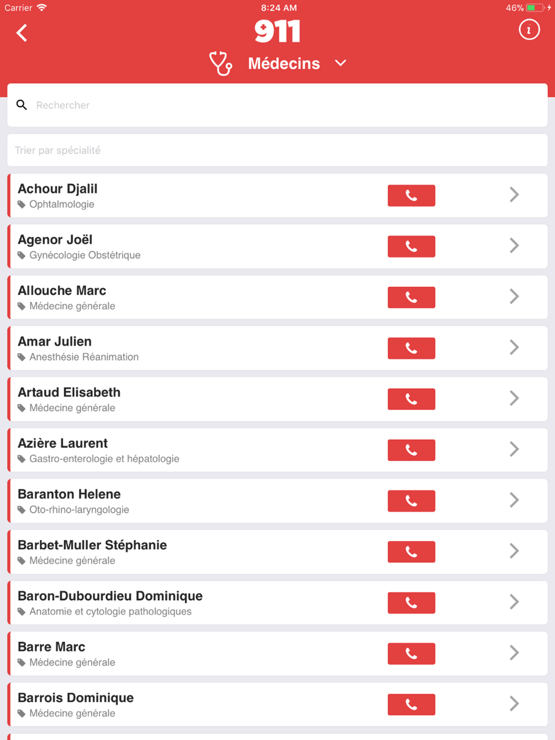Open Barrois Dominique details via chevron
Viewport: 555px width, 740px height.
[514, 703]
